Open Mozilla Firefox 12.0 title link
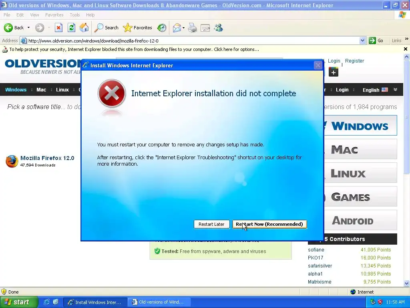Viewport: 410px width, 308px height. tap(47, 158)
